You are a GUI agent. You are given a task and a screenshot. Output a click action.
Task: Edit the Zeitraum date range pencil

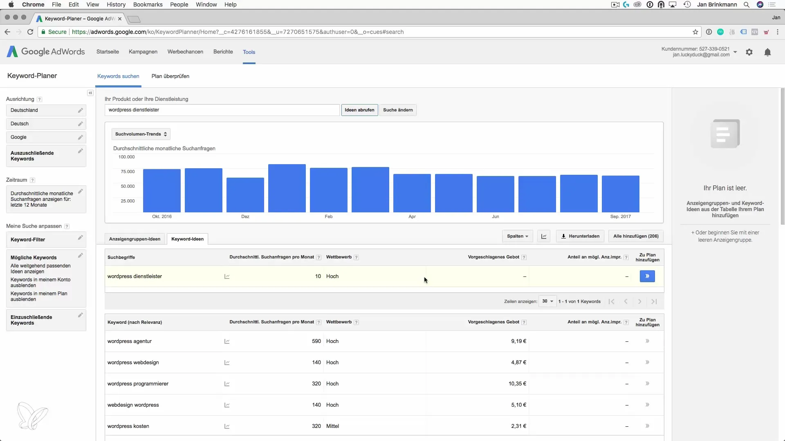pos(81,191)
